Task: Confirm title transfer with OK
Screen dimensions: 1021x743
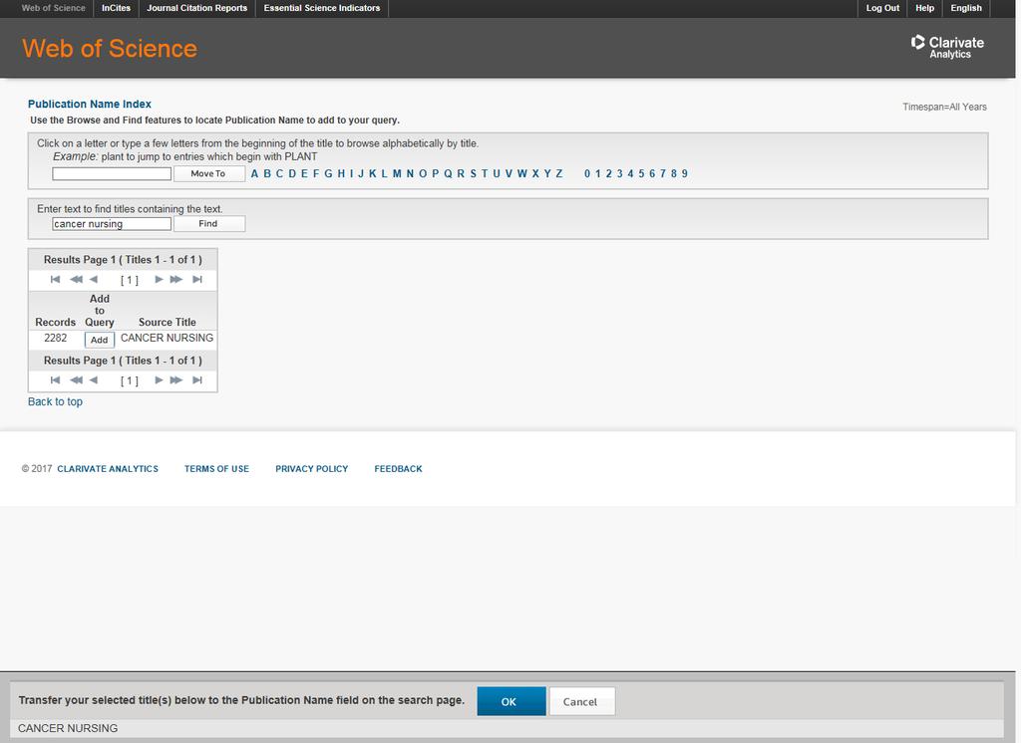Action: click(x=511, y=701)
